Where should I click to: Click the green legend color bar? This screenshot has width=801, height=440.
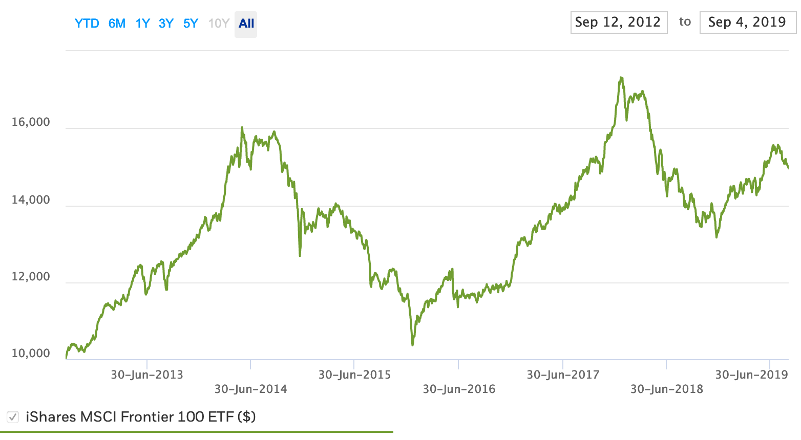pos(197,432)
